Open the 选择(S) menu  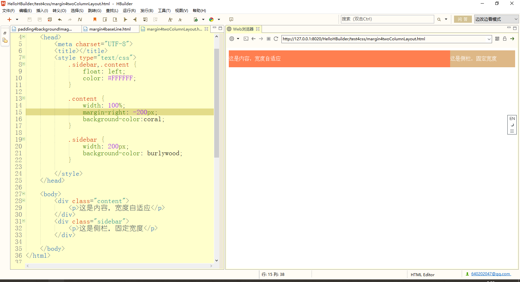(x=77, y=11)
